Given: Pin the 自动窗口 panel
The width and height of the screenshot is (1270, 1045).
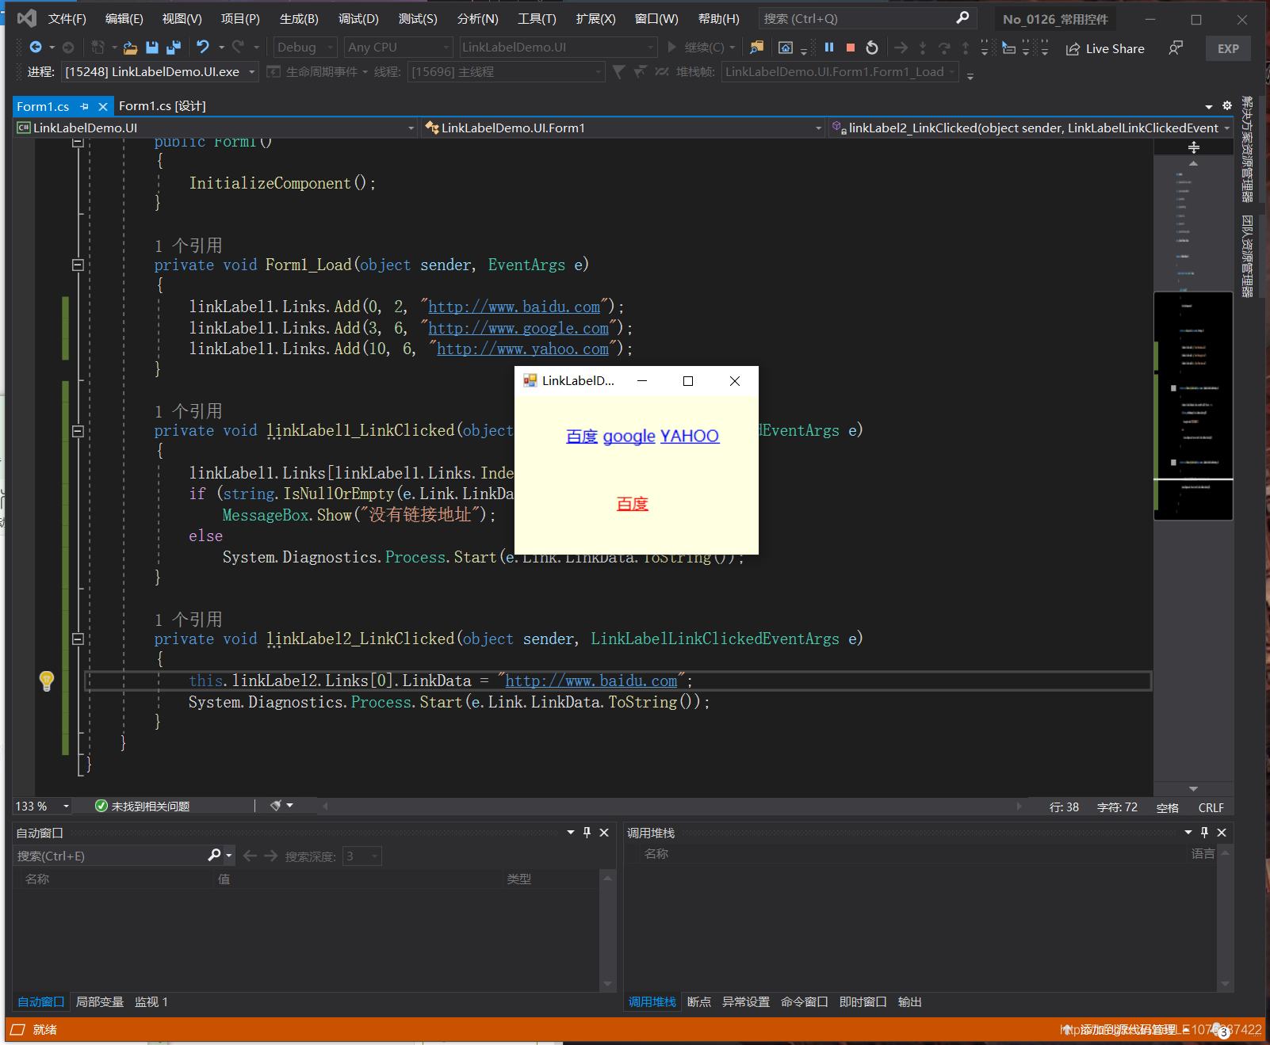Looking at the screenshot, I should tap(587, 832).
